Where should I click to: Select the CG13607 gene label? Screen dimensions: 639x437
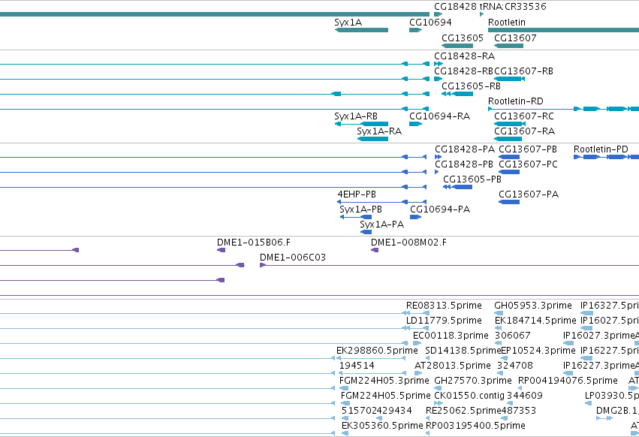[515, 38]
